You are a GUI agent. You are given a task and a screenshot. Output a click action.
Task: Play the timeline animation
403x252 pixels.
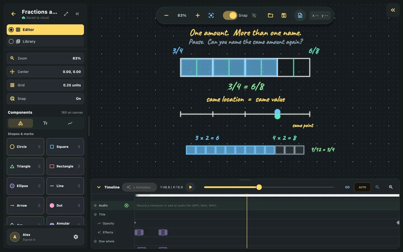coord(190,187)
